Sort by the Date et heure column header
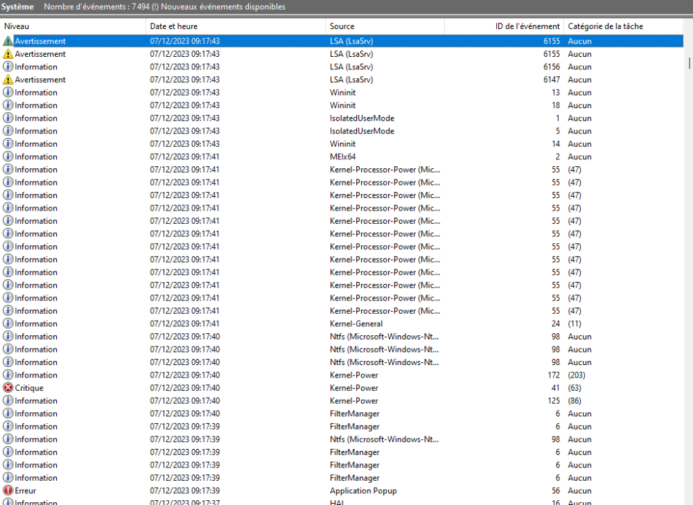 pyautogui.click(x=236, y=26)
